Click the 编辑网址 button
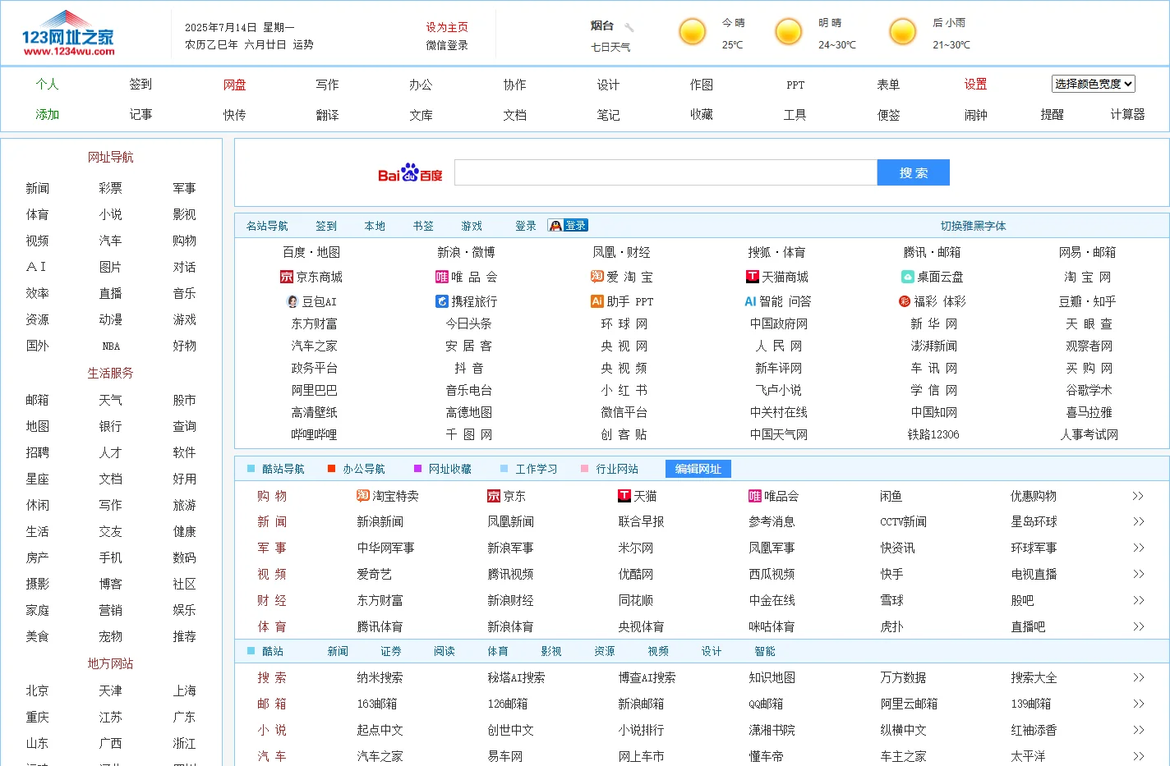 tap(698, 469)
